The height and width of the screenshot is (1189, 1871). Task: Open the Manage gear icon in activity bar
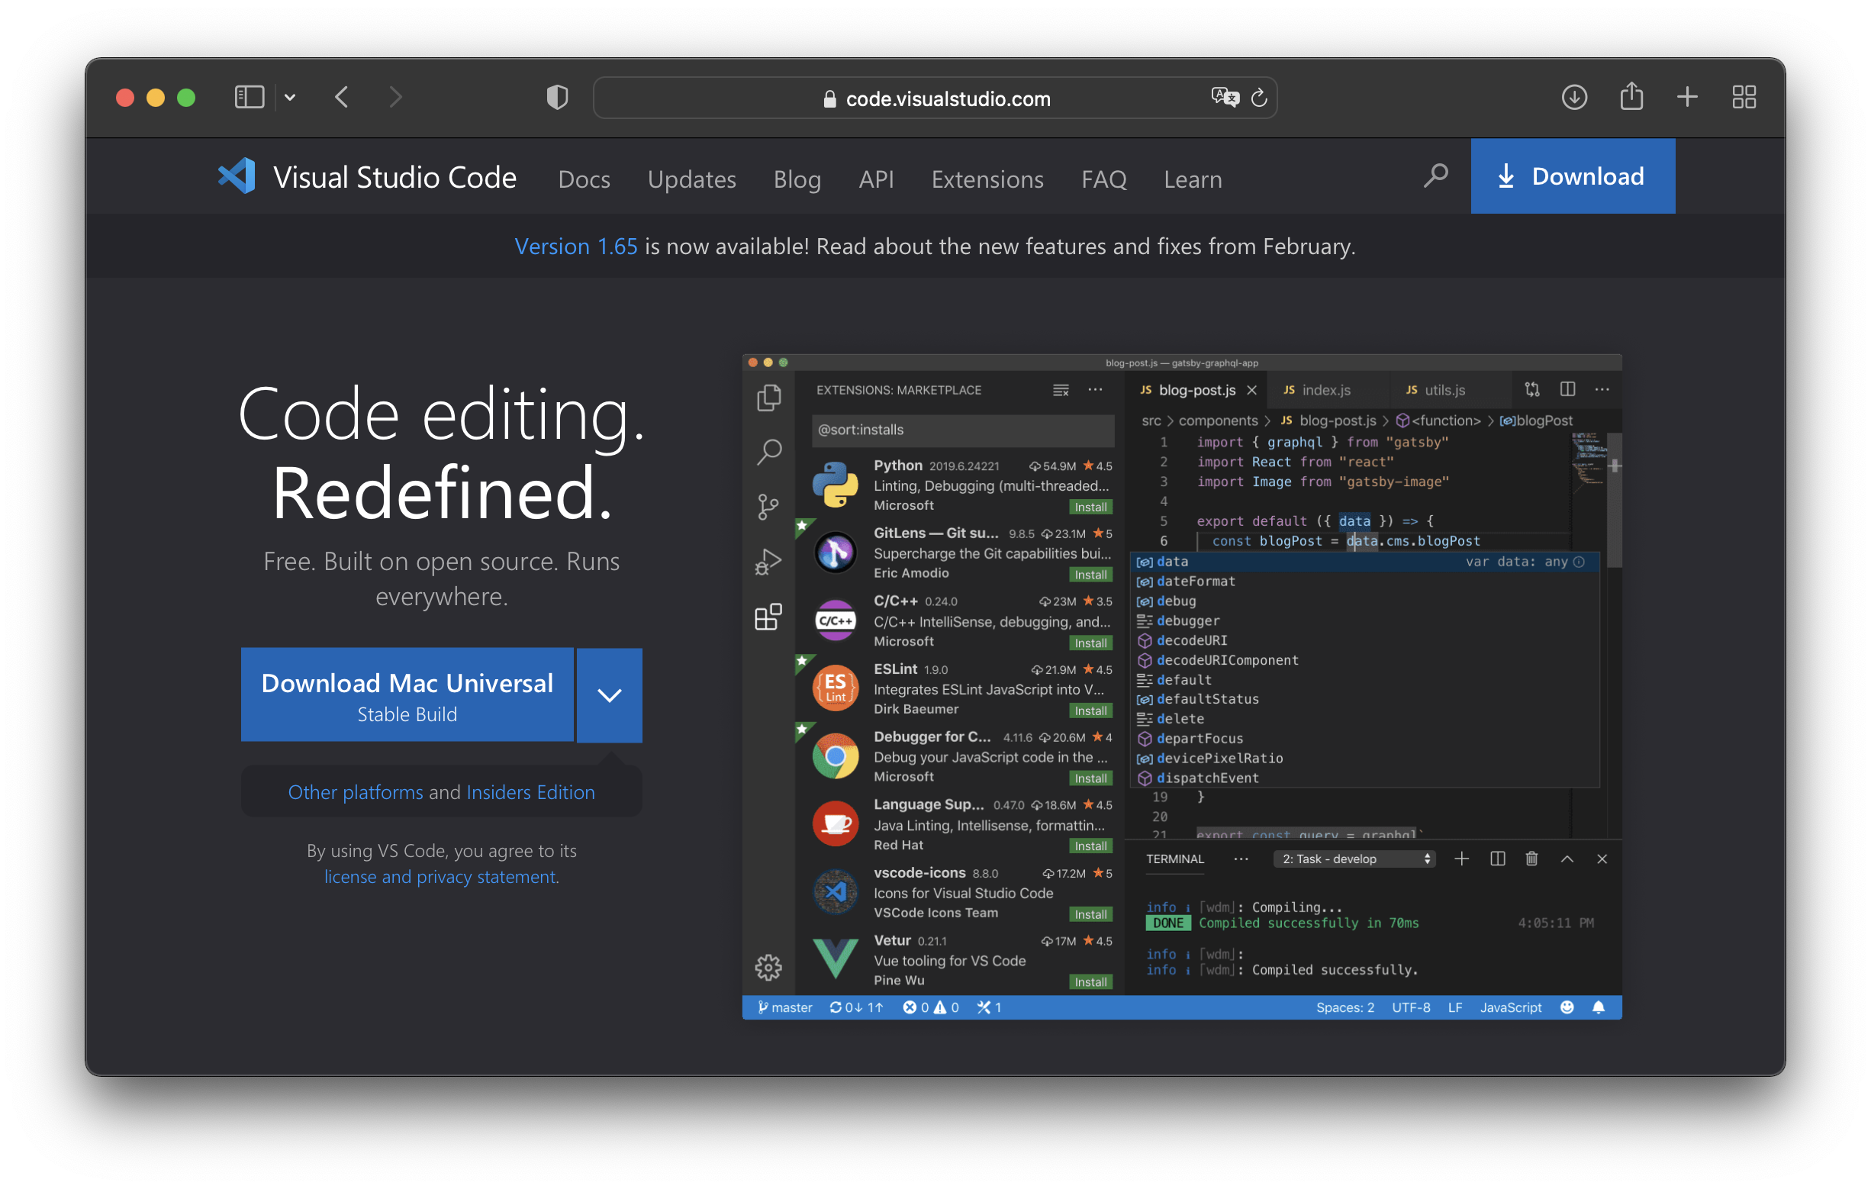pos(768,968)
